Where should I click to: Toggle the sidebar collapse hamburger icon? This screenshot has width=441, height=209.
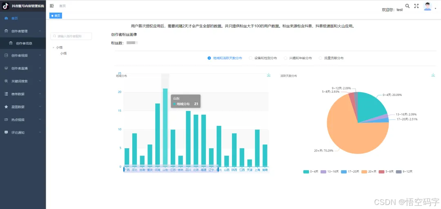51,6
